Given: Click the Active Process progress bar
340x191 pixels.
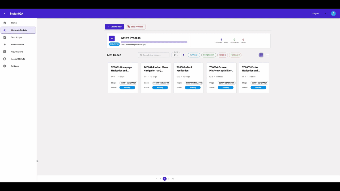Looking at the screenshot, I should pos(154,42).
